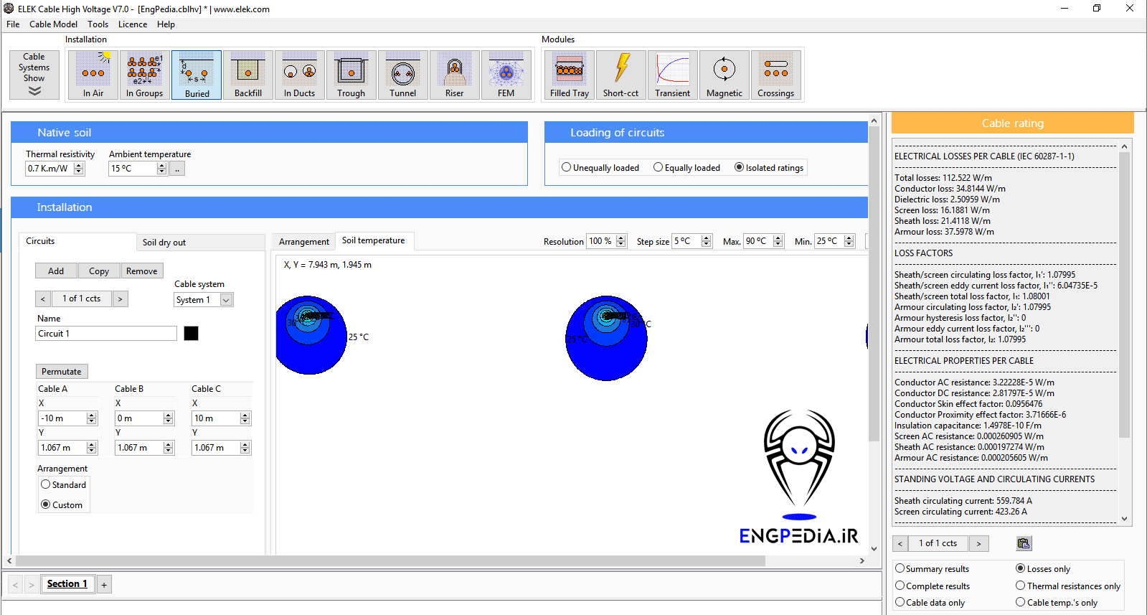This screenshot has height=615, width=1147.
Task: Open the Cable Model menu
Action: click(53, 24)
